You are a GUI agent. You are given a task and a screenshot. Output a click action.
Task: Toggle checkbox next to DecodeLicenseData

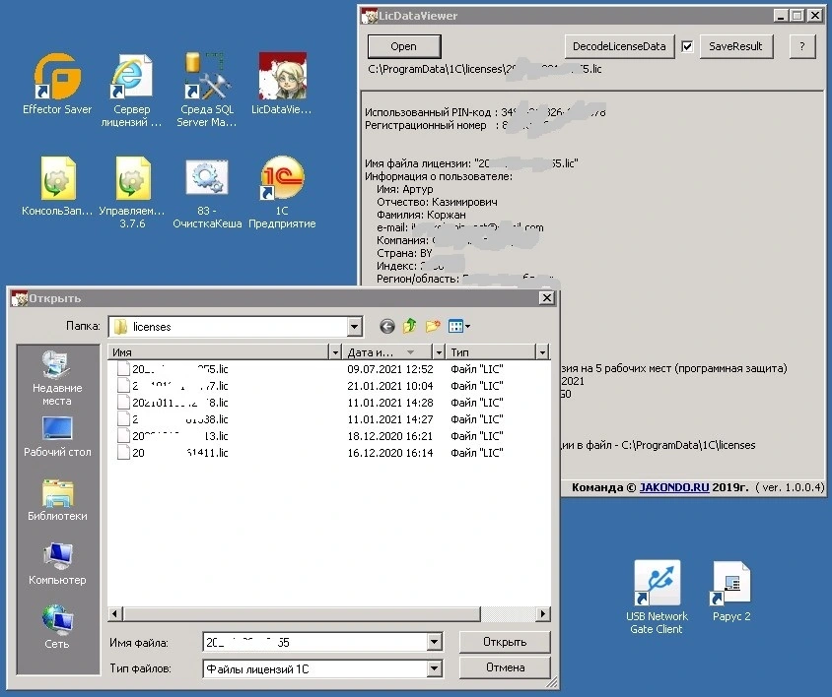click(x=687, y=46)
